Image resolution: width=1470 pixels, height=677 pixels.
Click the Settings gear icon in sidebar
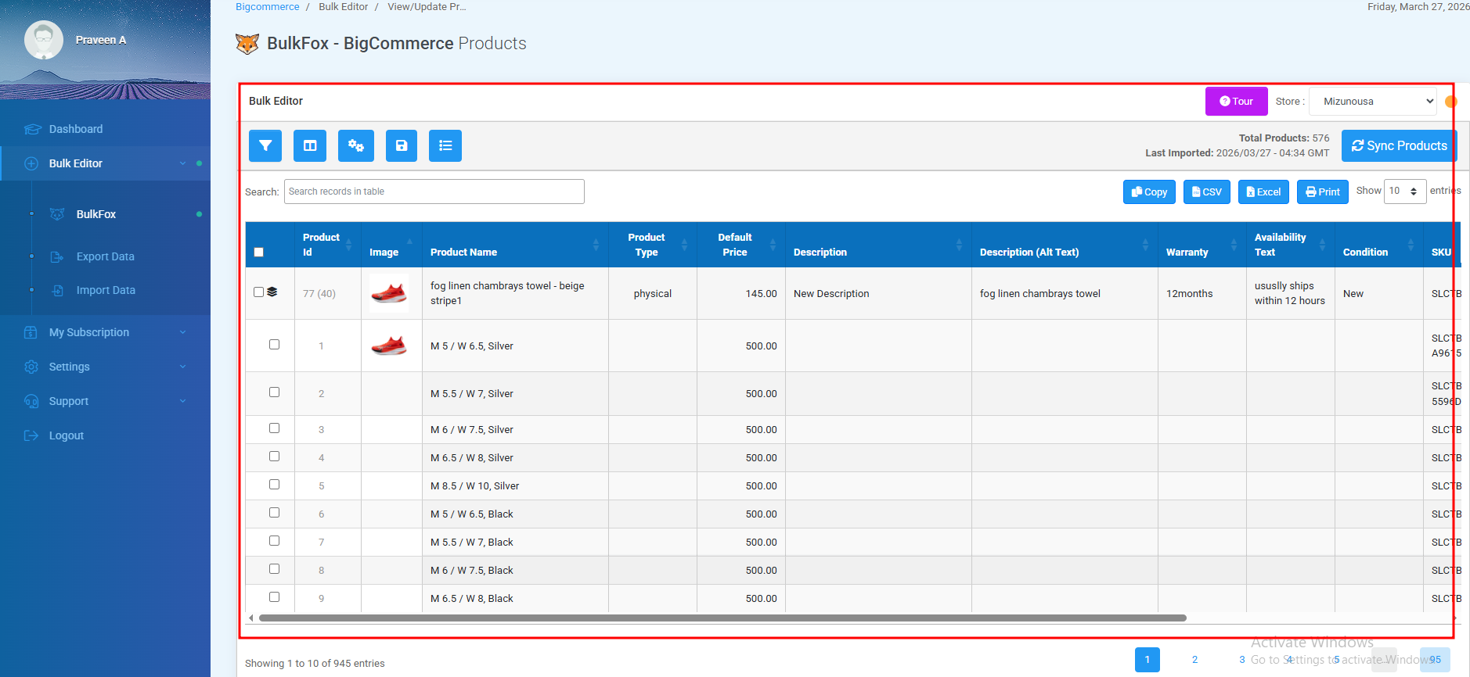[x=31, y=367]
